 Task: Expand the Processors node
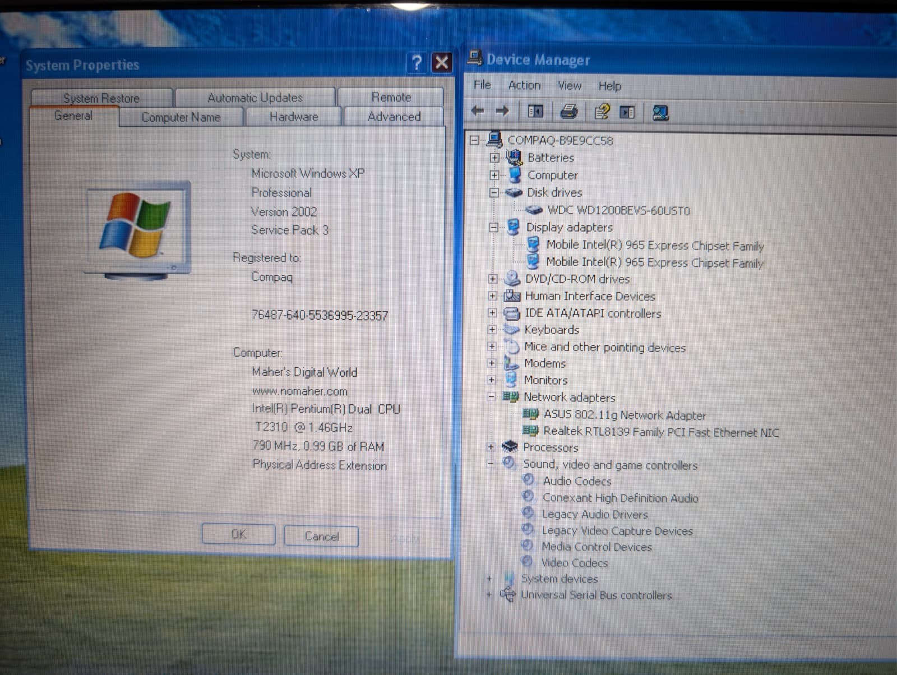[x=491, y=447]
